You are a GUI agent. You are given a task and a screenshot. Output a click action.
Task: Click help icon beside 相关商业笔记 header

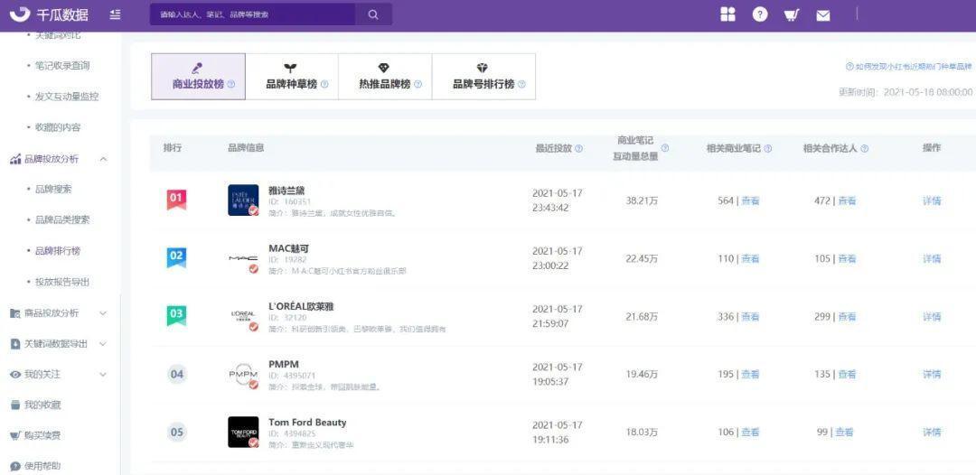coord(767,149)
